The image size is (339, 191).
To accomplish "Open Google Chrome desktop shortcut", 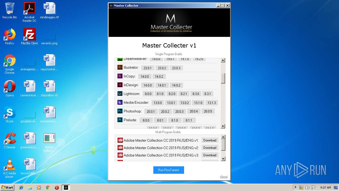I will [x=10, y=64].
